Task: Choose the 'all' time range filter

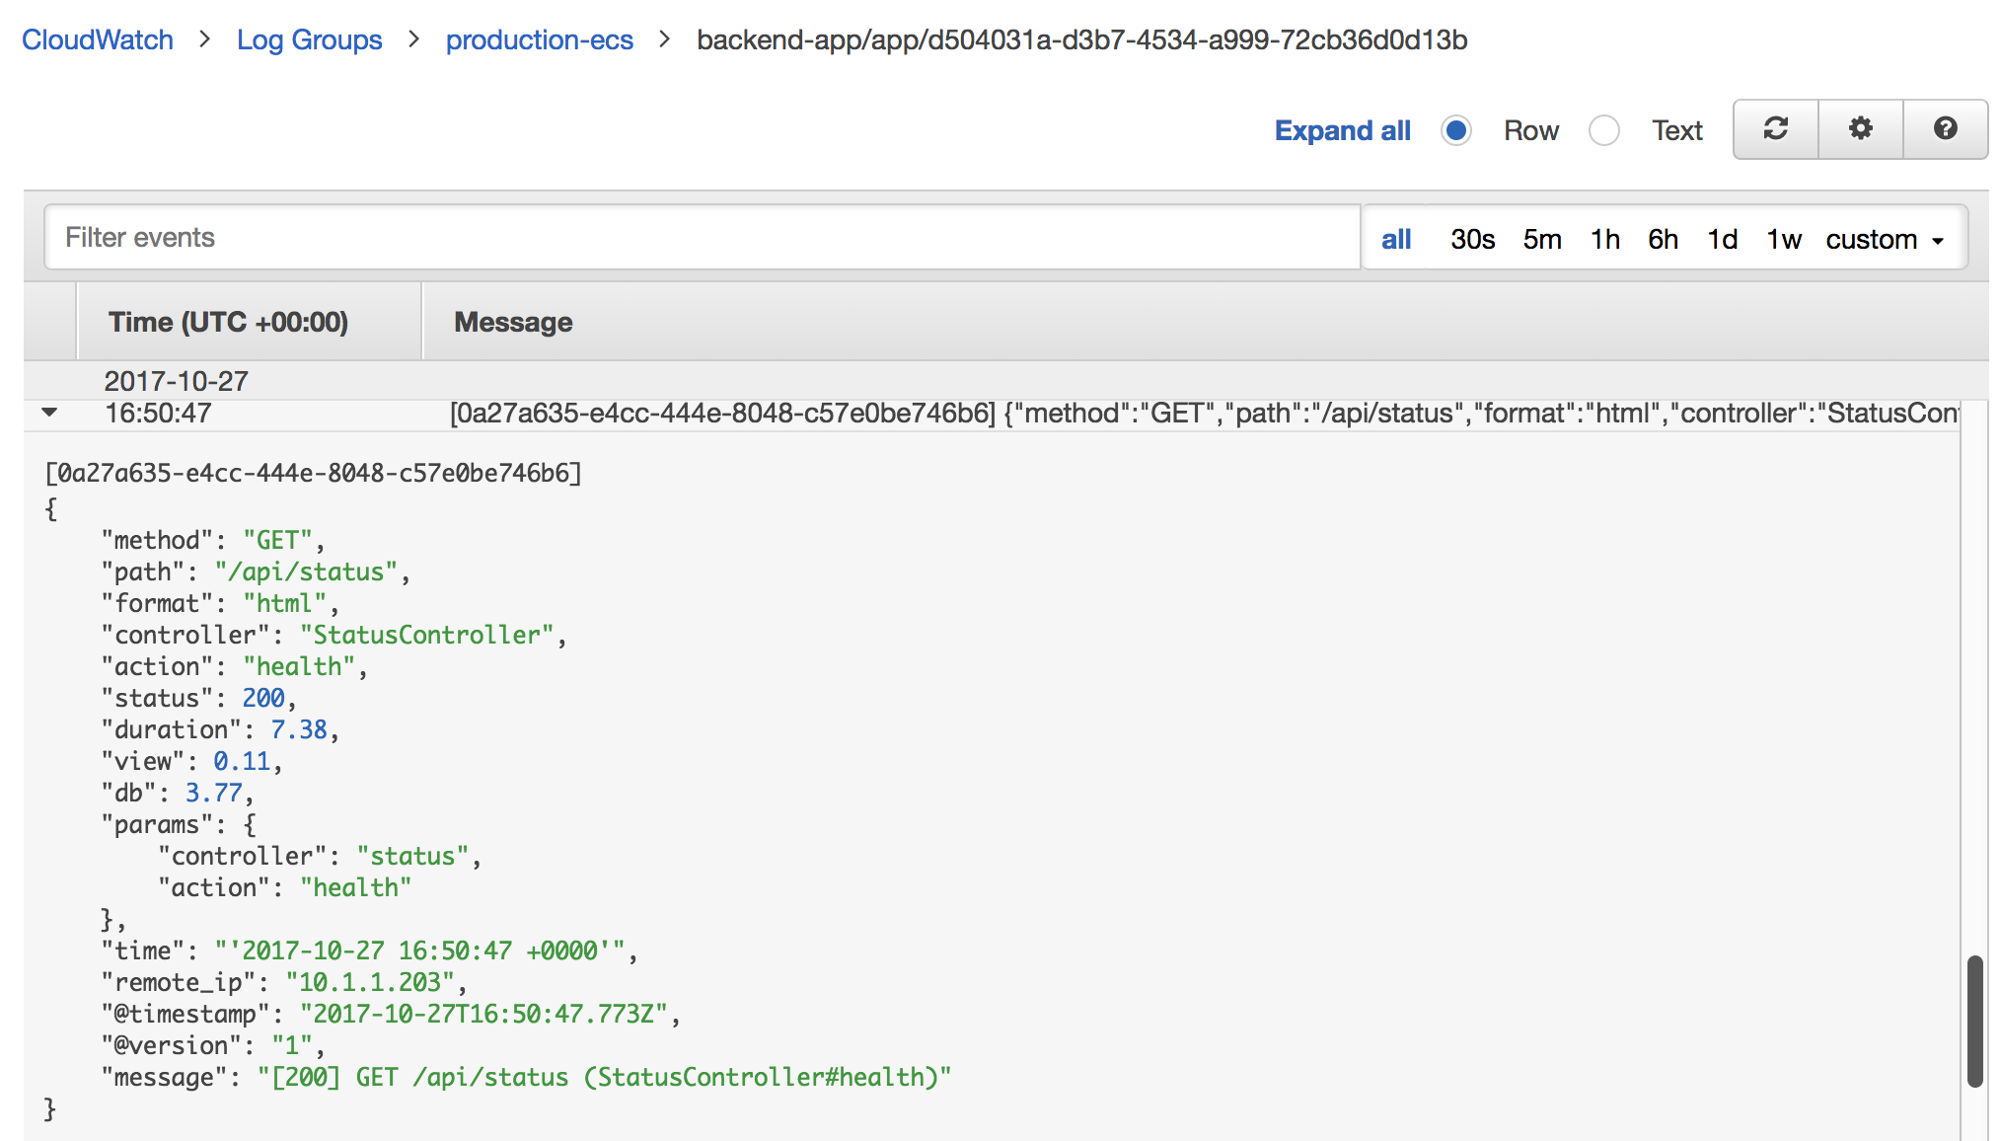Action: pos(1396,239)
